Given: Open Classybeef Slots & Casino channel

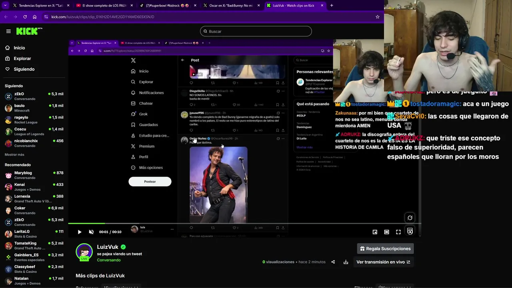Looking at the screenshot, I should (34, 269).
